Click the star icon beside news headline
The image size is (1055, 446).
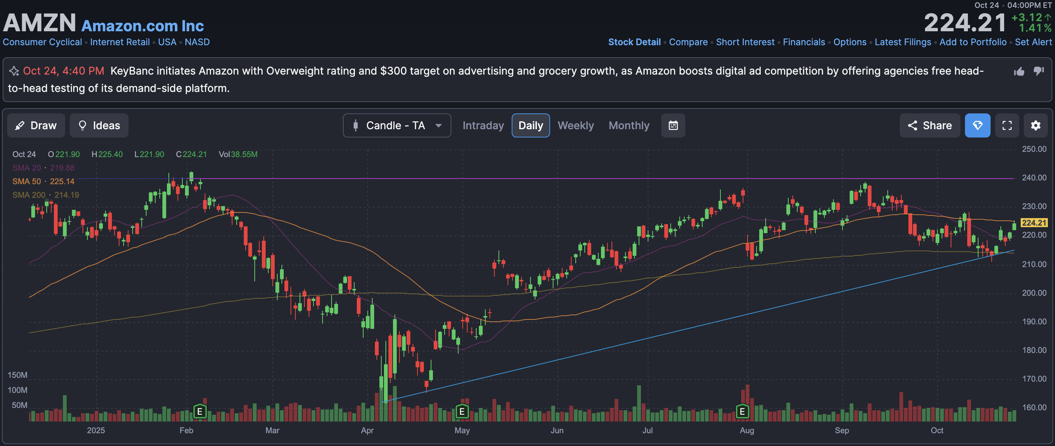coord(14,71)
